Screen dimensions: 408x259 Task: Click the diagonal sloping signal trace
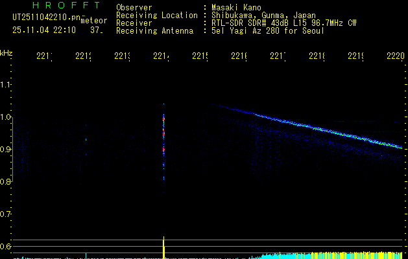pos(311,128)
